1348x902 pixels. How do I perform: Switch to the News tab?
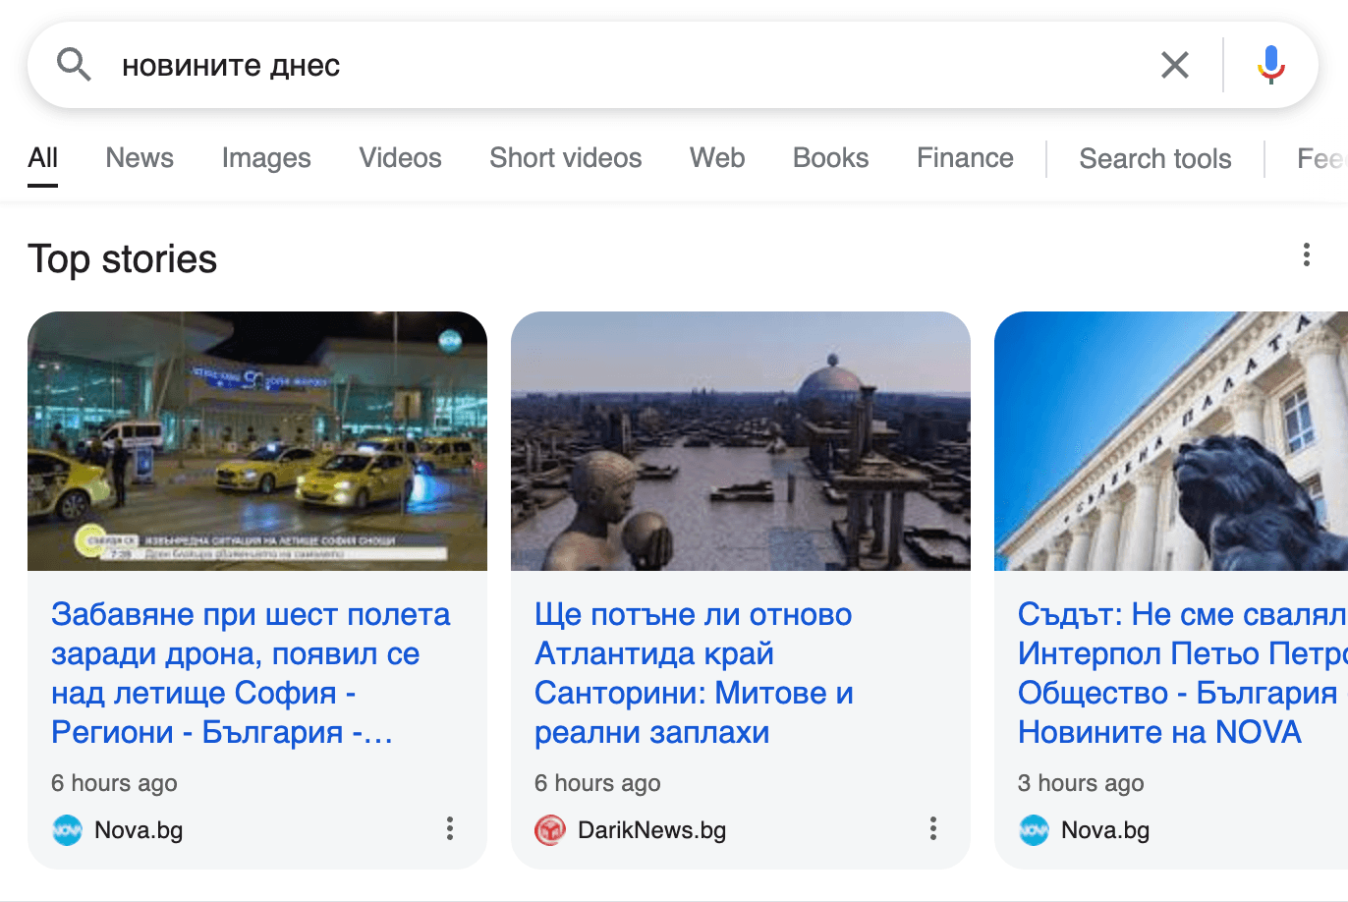coord(139,158)
